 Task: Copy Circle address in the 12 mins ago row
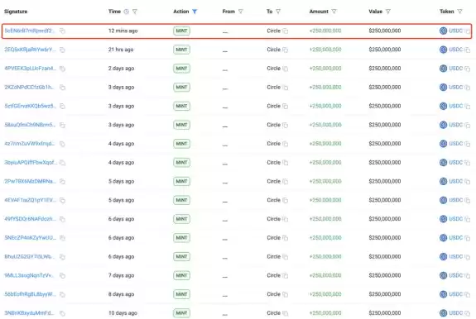285,31
